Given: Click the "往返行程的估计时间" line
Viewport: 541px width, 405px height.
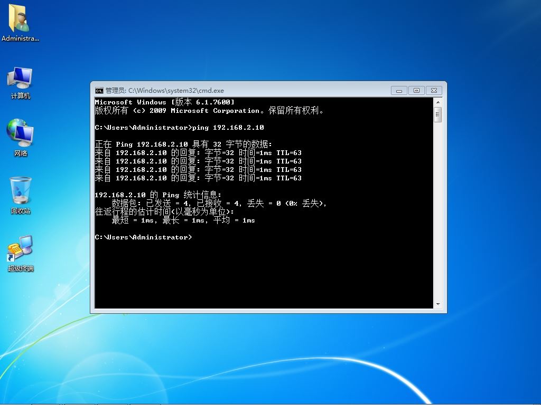Looking at the screenshot, I should [164, 211].
